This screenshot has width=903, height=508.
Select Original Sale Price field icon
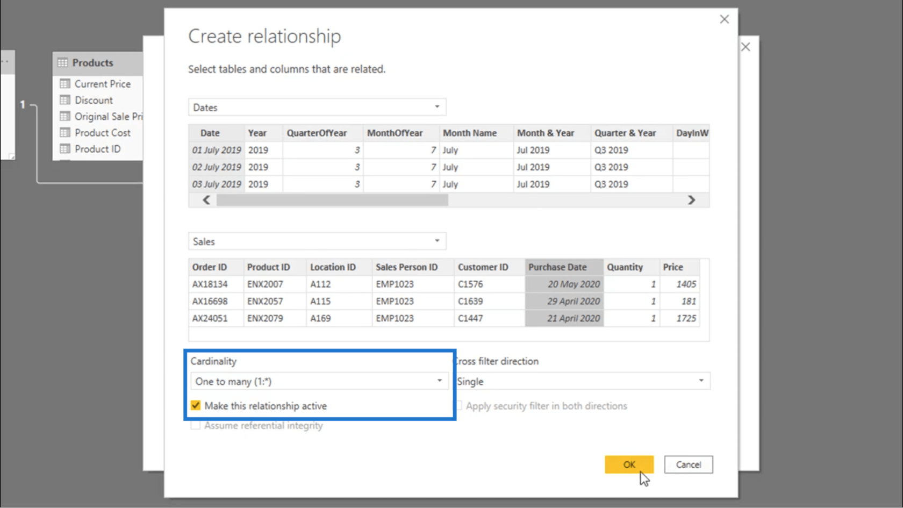pyautogui.click(x=65, y=116)
